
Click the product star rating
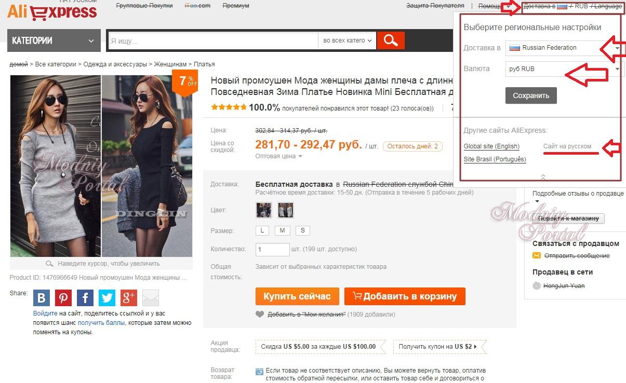pyautogui.click(x=229, y=107)
